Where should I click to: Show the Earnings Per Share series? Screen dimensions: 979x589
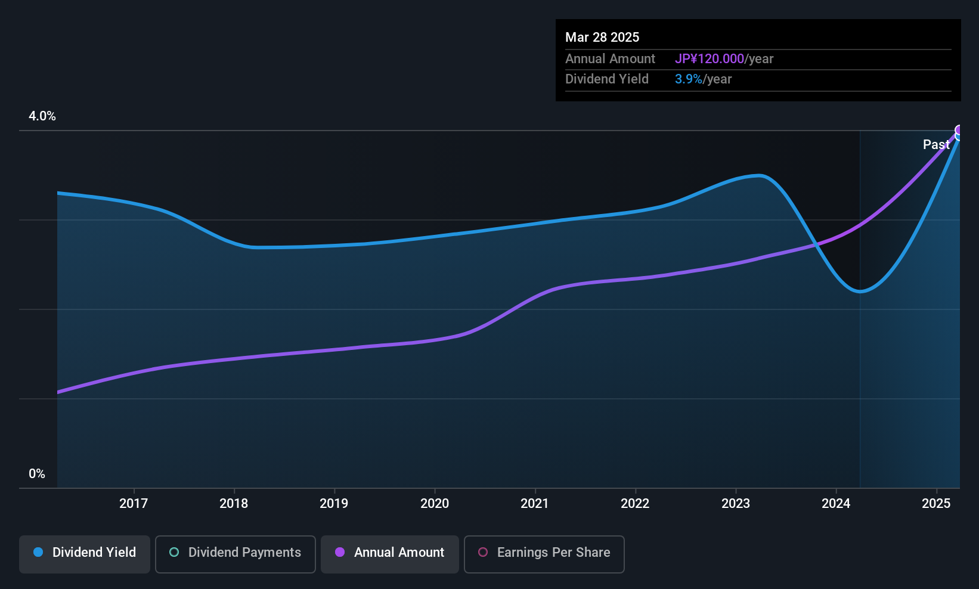click(x=544, y=554)
